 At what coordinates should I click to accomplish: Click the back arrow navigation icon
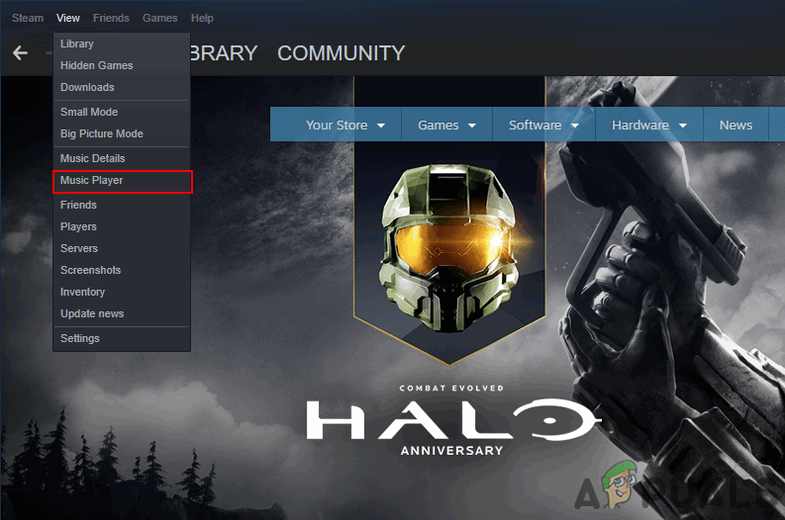pyautogui.click(x=20, y=52)
